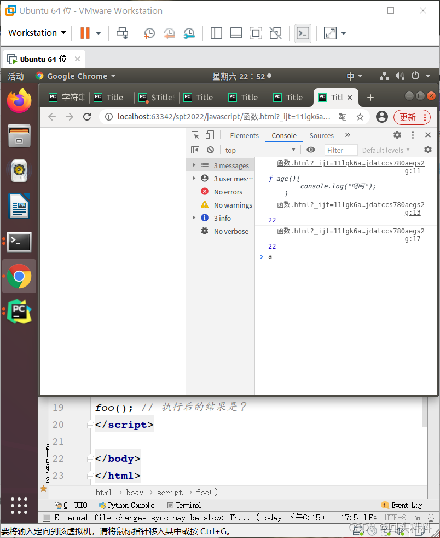This screenshot has width=440, height=538.
Task: Revert virtual machine to previous snapshot
Action: (169, 33)
